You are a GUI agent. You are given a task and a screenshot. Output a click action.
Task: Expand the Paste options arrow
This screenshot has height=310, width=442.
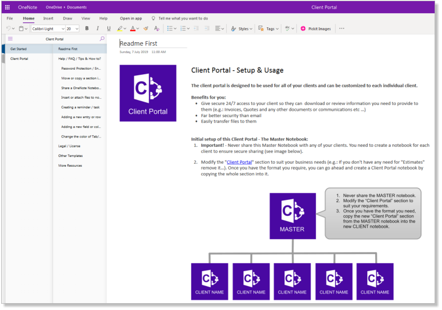pyautogui.click(x=26, y=29)
